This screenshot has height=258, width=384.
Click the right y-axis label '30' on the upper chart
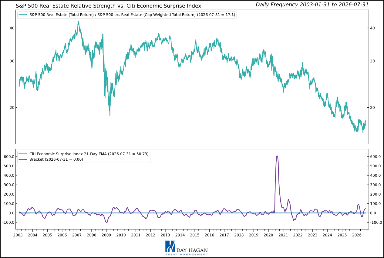click(373, 61)
